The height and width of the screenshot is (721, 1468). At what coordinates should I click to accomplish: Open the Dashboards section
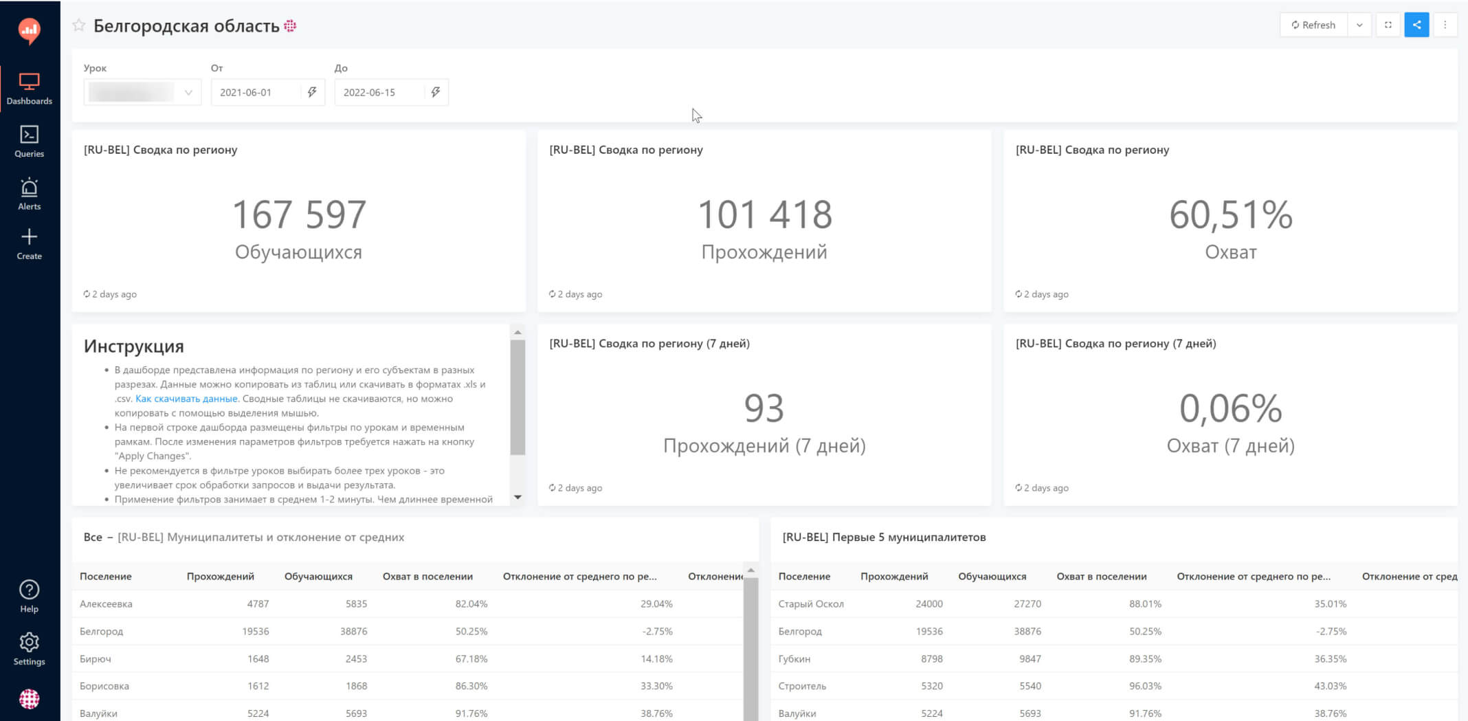point(30,89)
